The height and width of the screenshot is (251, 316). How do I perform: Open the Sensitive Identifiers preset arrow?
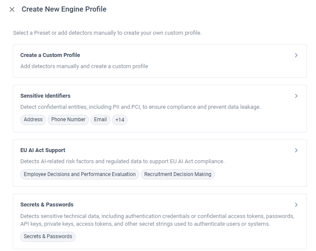(296, 96)
